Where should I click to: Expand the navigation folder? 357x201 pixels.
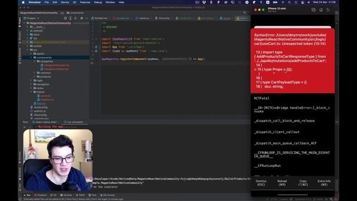(31, 84)
